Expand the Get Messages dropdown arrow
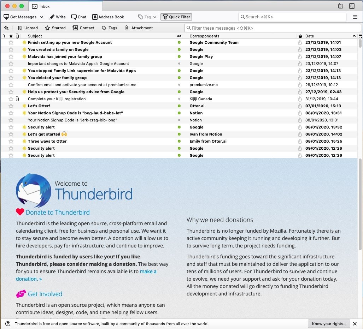The width and height of the screenshot is (363, 329). click(x=42, y=17)
